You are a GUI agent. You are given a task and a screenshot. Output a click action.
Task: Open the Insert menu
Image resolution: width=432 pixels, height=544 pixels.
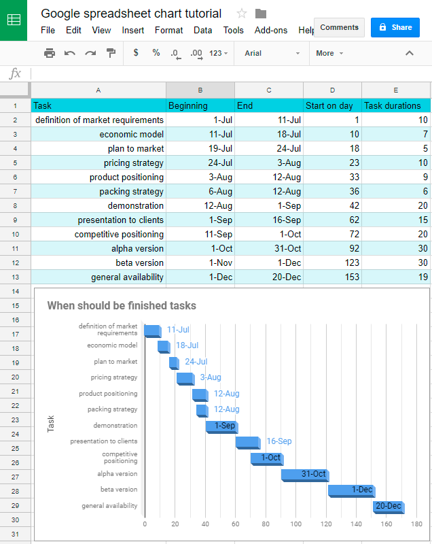[132, 31]
